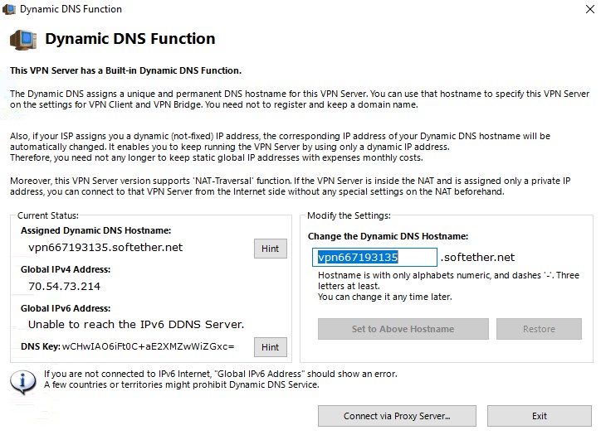
Task: Click the computer icon beside the heading
Action: (23, 39)
